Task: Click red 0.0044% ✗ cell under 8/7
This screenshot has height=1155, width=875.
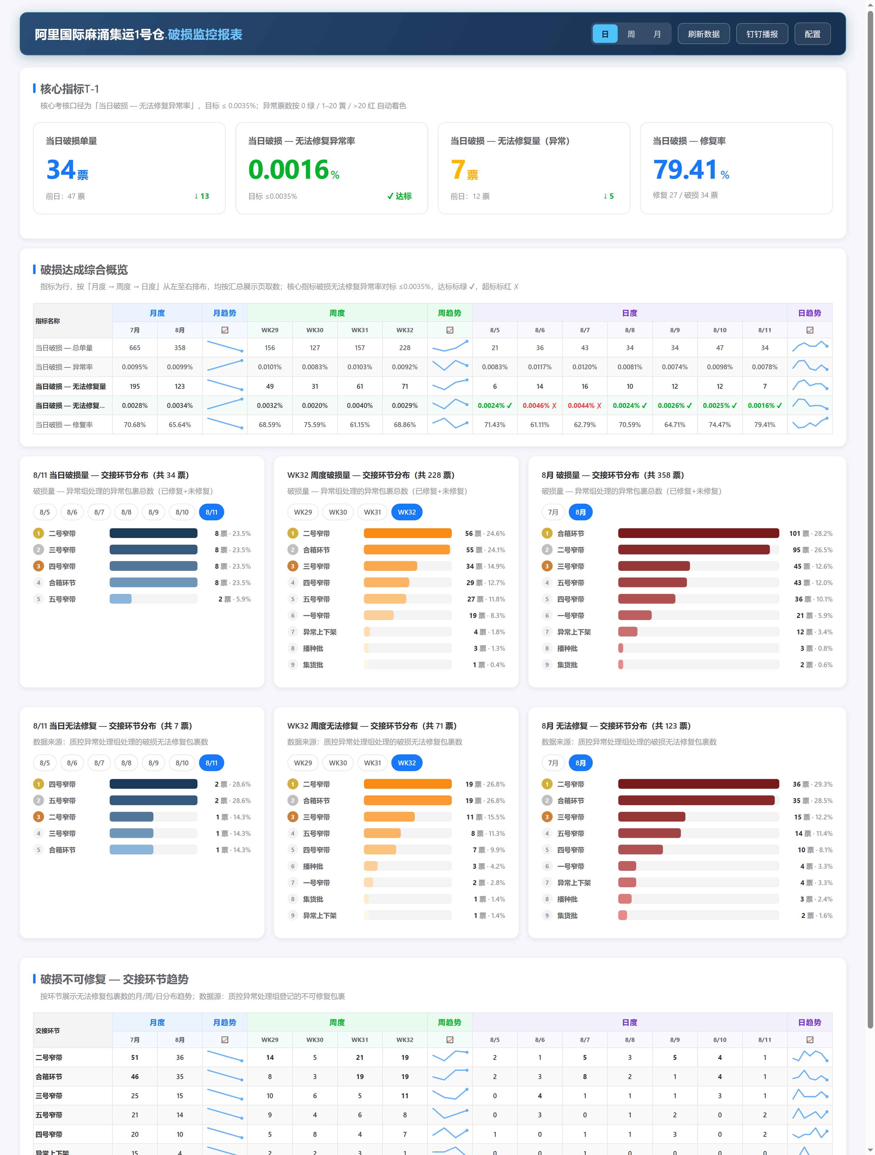Action: tap(584, 405)
